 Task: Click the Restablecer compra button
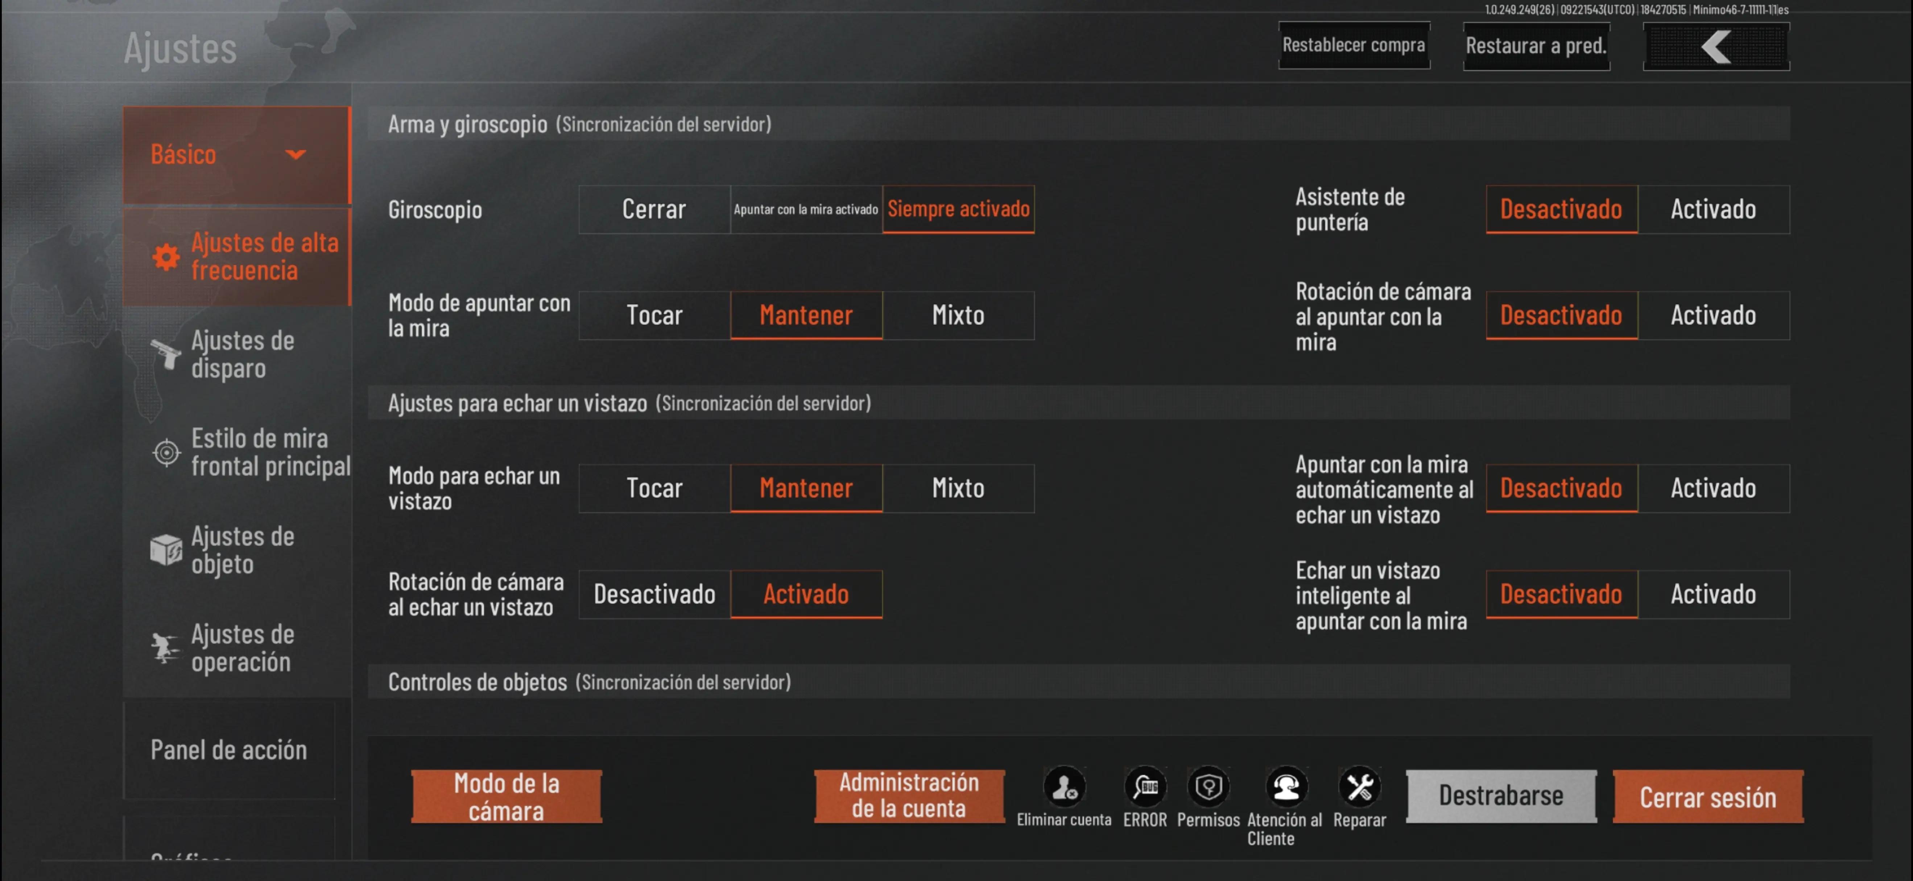1354,45
